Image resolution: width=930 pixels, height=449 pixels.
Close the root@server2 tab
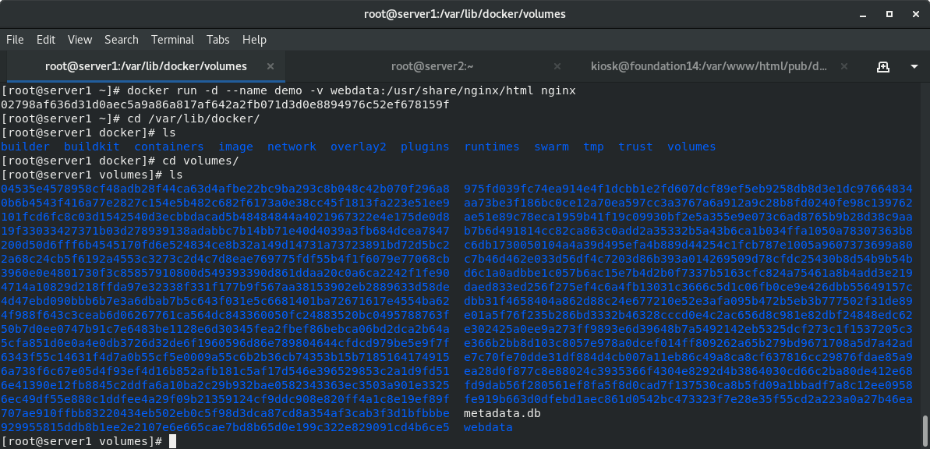click(x=557, y=66)
